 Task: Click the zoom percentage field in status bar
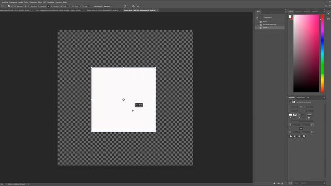point(2,184)
